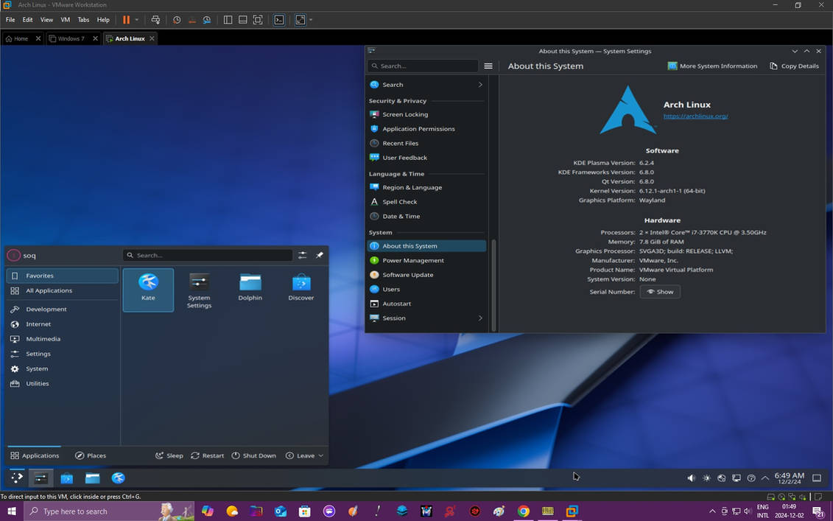Open Screen Locking settings
This screenshot has height=521, width=833.
(426, 114)
